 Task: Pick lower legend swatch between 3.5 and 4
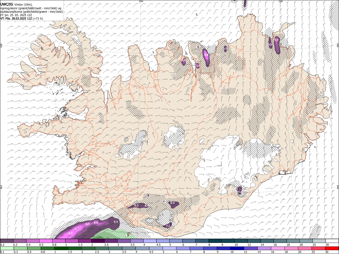tap(128, 248)
